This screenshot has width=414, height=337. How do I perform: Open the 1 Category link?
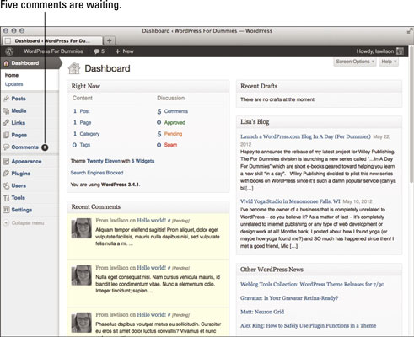coord(86,134)
